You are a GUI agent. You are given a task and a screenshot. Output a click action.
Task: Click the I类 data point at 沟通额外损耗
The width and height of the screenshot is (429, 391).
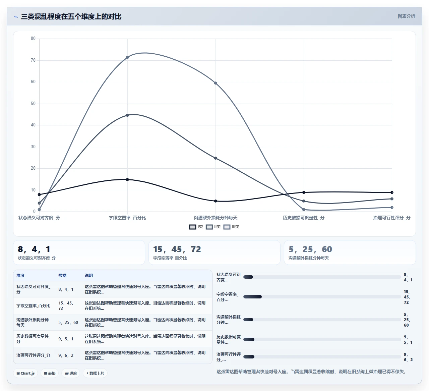click(216, 201)
